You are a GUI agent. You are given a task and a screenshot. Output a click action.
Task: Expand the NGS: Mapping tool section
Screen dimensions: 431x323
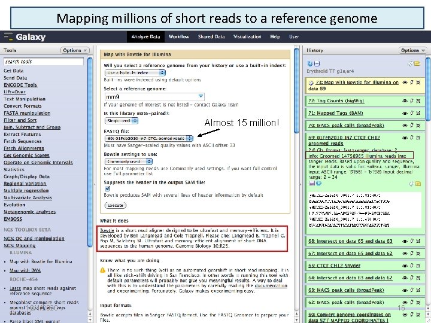coord(20,246)
